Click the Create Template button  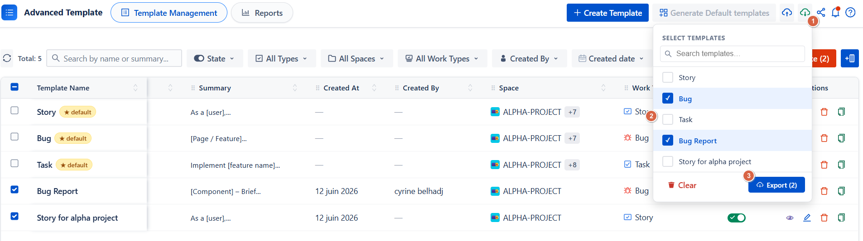pyautogui.click(x=607, y=13)
